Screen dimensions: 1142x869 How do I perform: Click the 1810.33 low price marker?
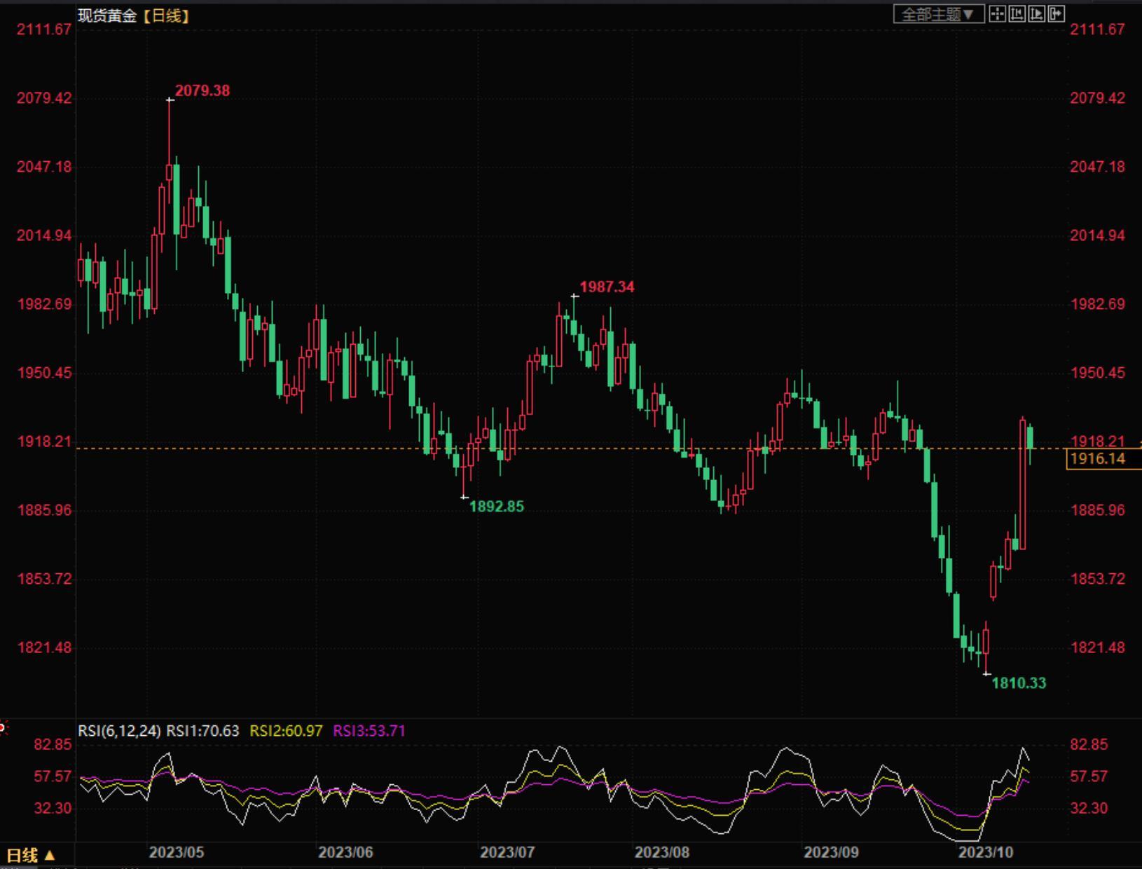click(x=1019, y=683)
